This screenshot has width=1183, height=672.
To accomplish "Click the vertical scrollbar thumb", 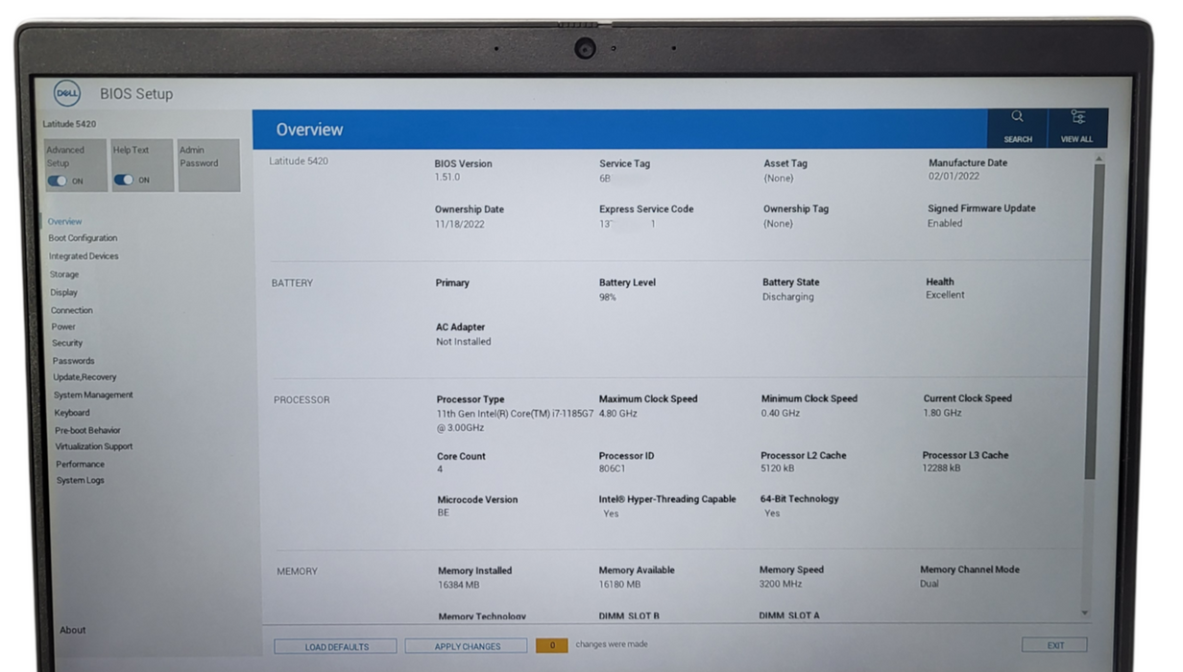I will pyautogui.click(x=1096, y=322).
